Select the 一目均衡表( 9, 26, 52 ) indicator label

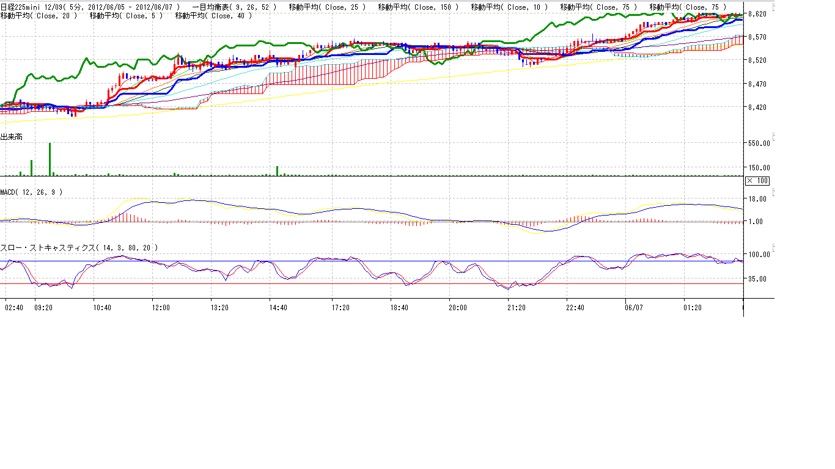tap(234, 7)
